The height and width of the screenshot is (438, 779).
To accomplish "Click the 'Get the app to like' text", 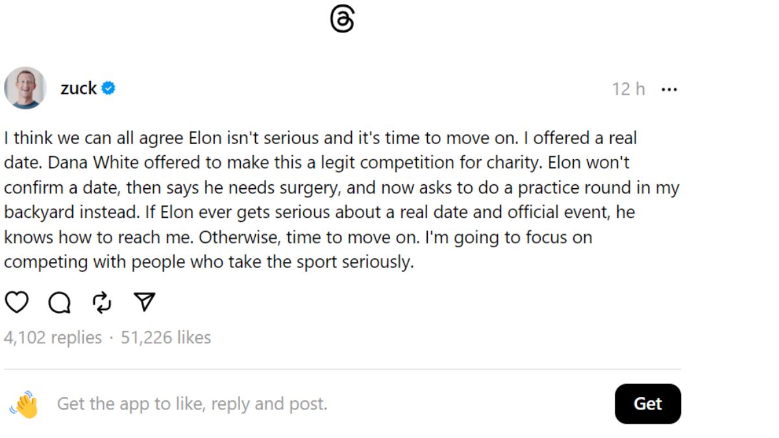I will pos(192,404).
